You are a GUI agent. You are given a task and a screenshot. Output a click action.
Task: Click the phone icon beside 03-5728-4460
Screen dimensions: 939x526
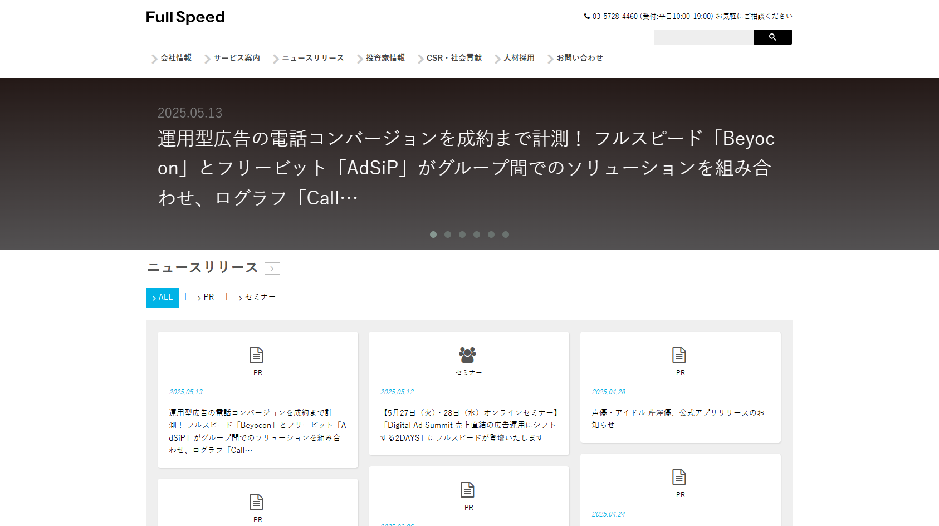[x=586, y=16]
